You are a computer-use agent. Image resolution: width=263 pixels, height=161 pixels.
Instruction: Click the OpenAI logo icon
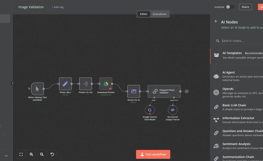(216, 92)
